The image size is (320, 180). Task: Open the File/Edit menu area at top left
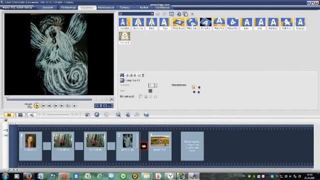17,7
